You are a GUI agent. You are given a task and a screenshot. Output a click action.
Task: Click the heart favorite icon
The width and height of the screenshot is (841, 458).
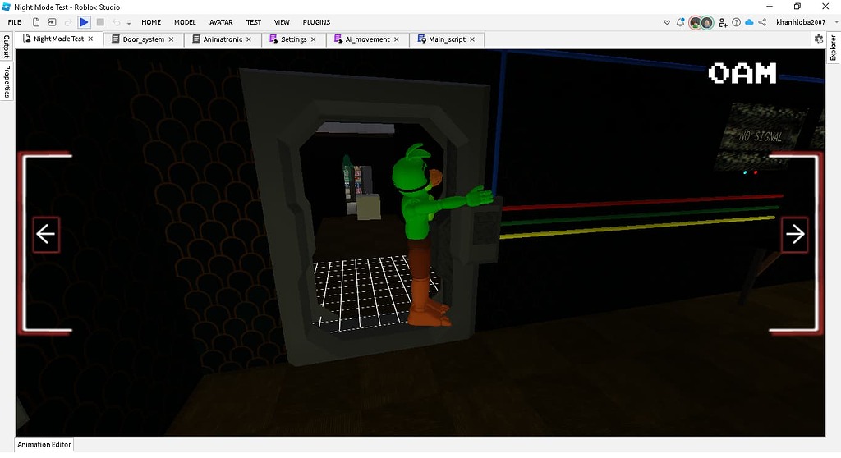click(x=667, y=22)
